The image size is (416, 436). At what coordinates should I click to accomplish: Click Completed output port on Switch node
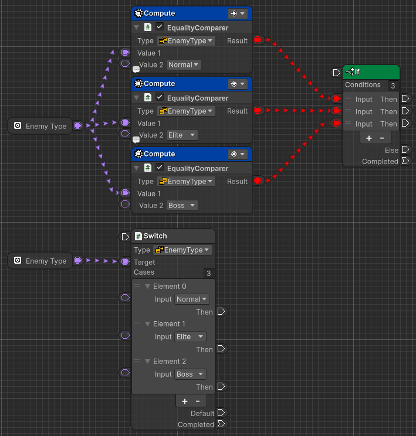(x=221, y=424)
